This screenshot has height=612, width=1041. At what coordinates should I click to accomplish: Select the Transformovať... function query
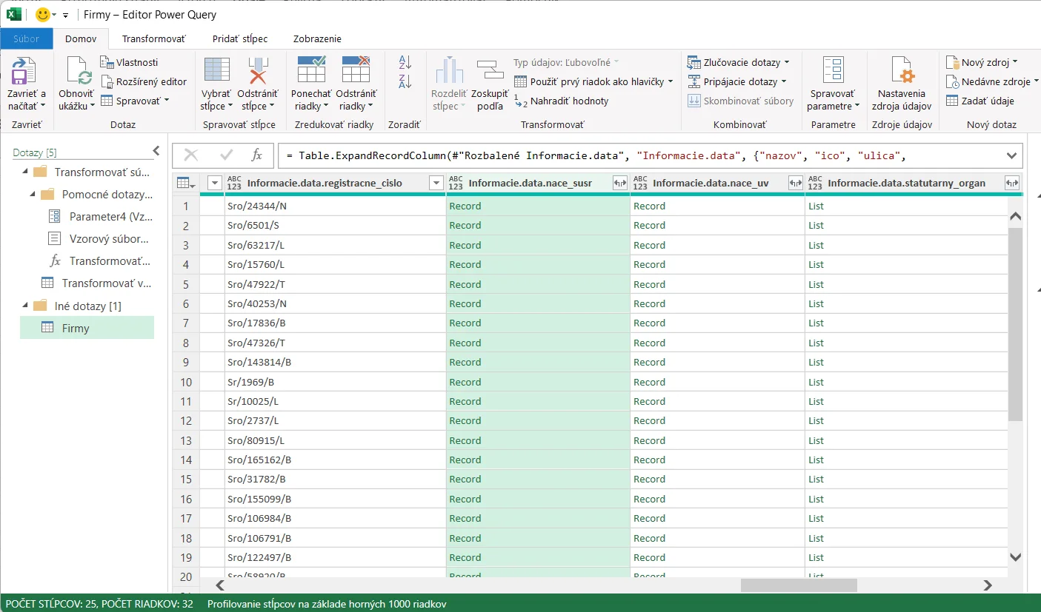coord(100,260)
